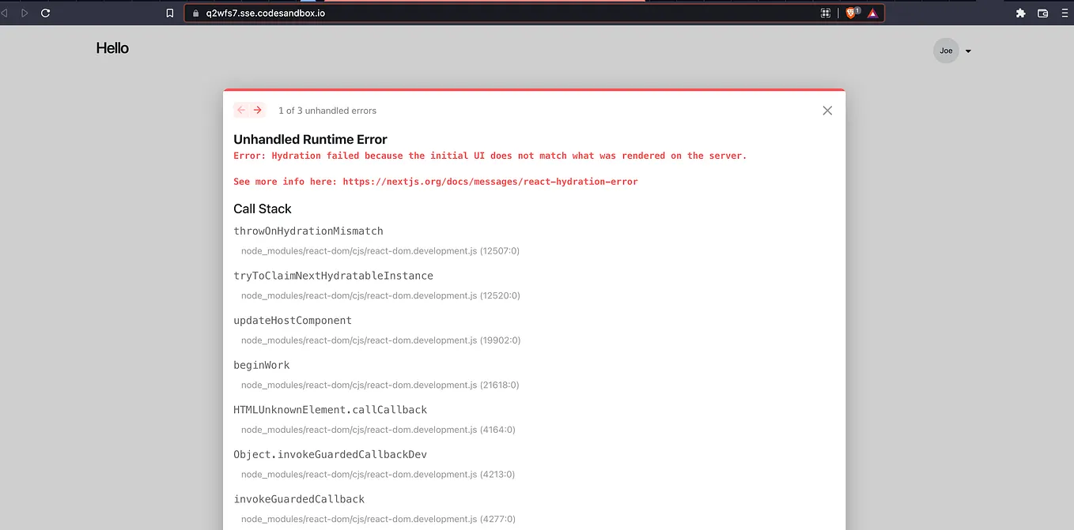
Task: Bookmark the current page
Action: tap(169, 13)
